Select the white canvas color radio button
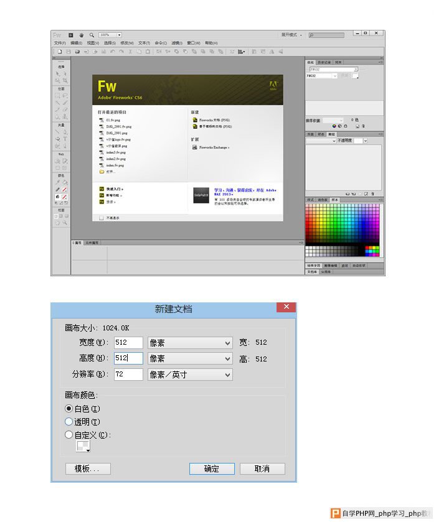The height and width of the screenshot is (522, 436). pos(69,408)
